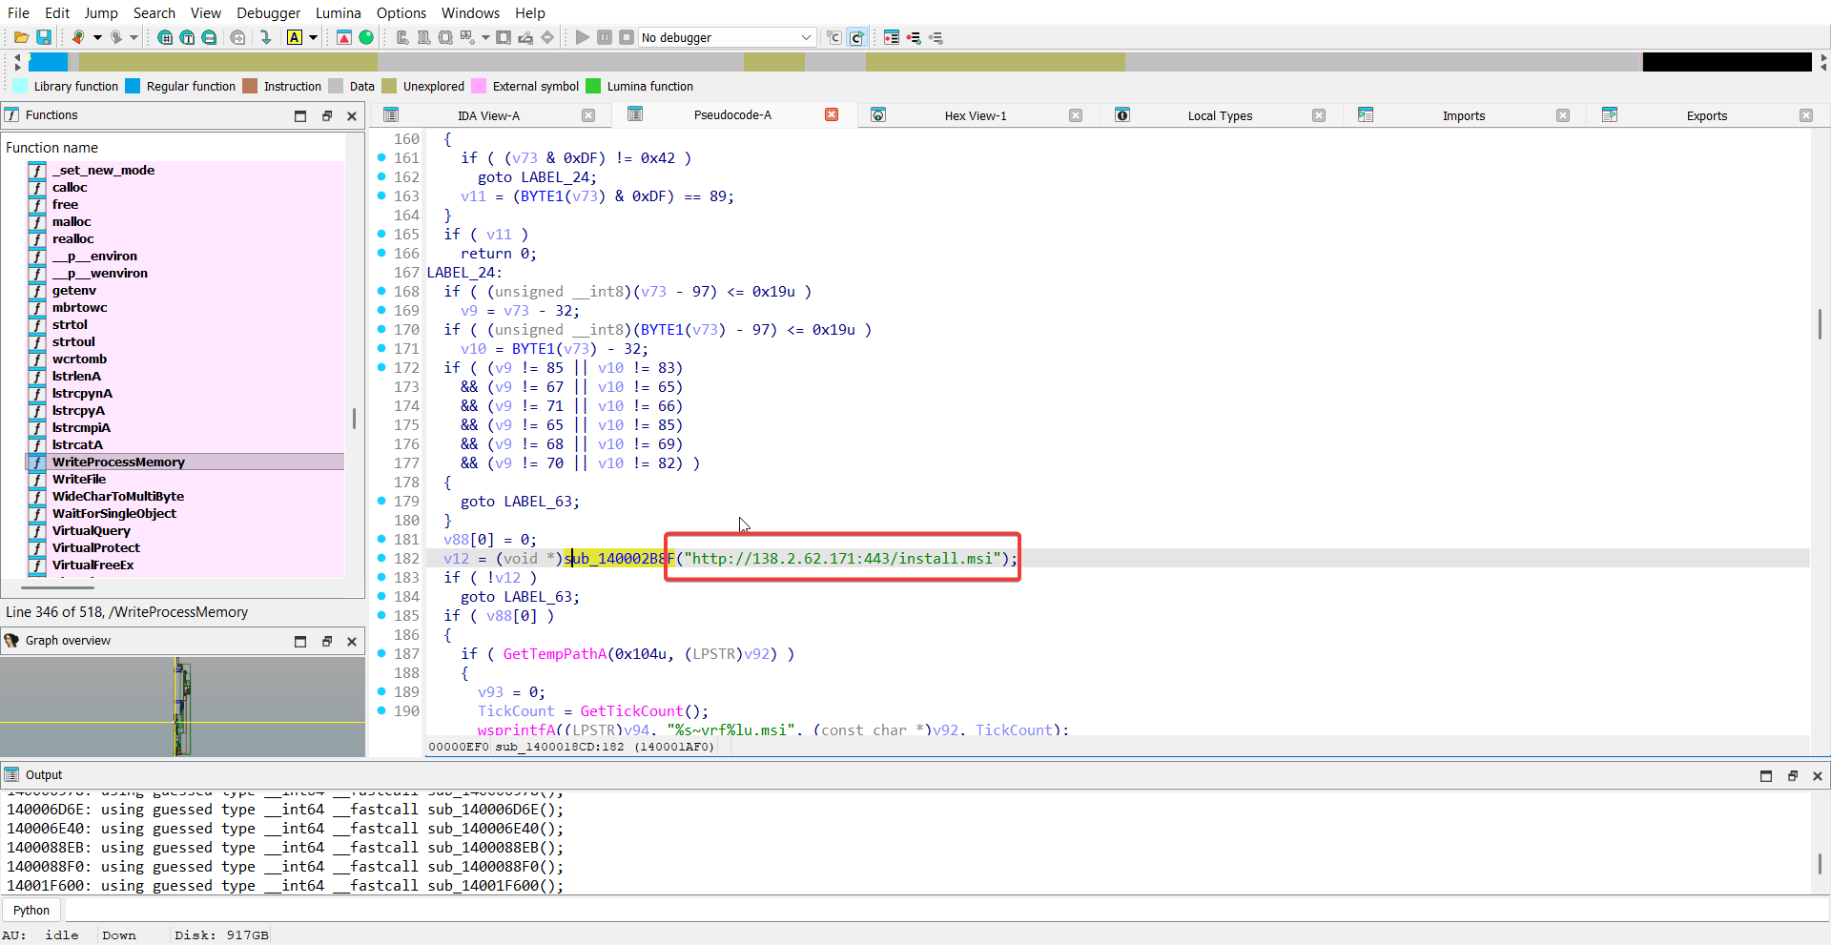The image size is (1831, 945).
Task: Click the jump-to-address green arrow icon
Action: click(x=266, y=37)
